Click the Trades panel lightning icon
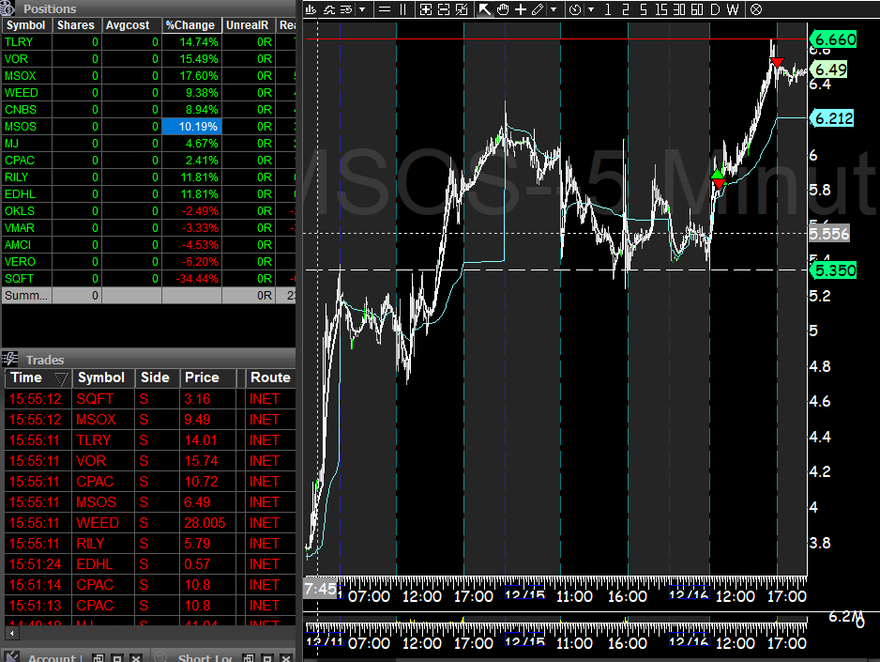 pos(9,359)
